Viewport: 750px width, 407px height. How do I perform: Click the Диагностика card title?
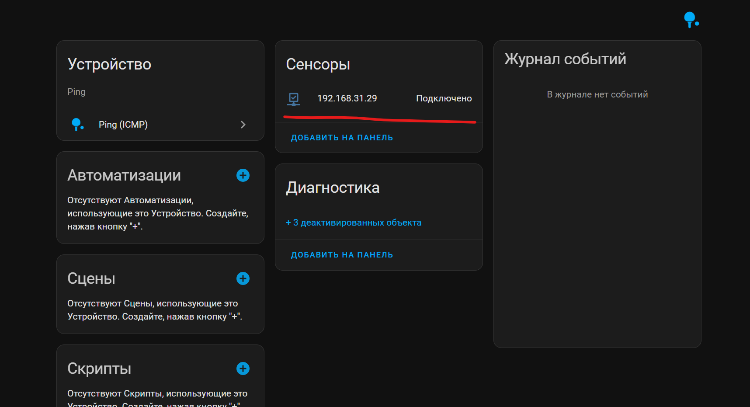coord(333,188)
